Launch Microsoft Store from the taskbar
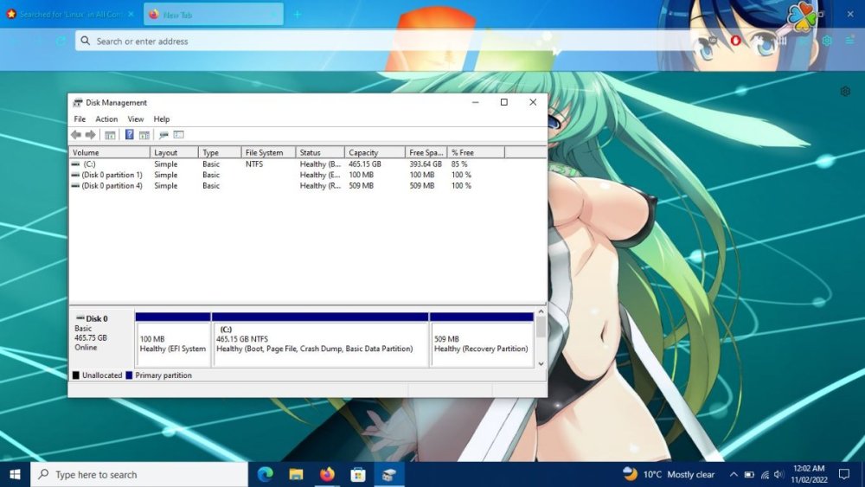865x487 pixels. tap(357, 474)
